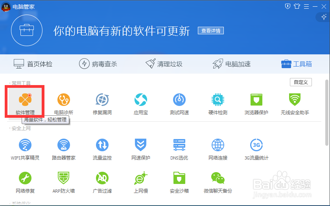
Task: Open the 3G流量统计 tool
Action: [x=256, y=149]
